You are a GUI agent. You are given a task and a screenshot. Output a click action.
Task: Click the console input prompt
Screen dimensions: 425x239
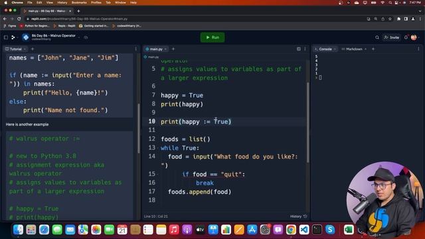click(320, 78)
